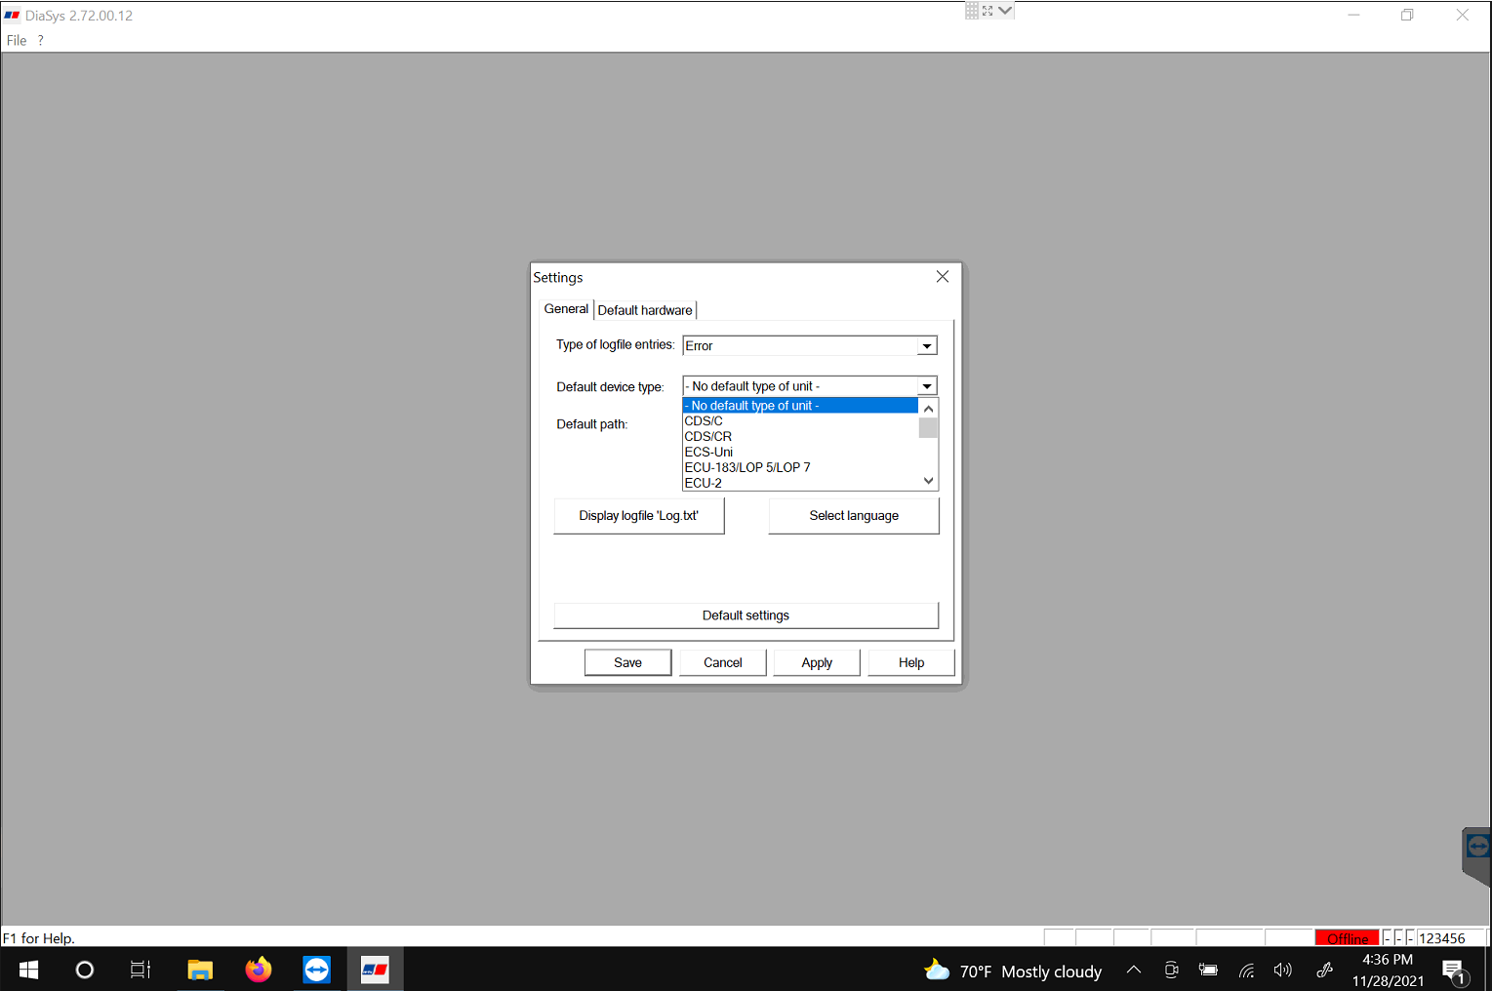Switch to DiaSys via its taskbar icon
Screen dimensions: 1492x991
coord(375,969)
